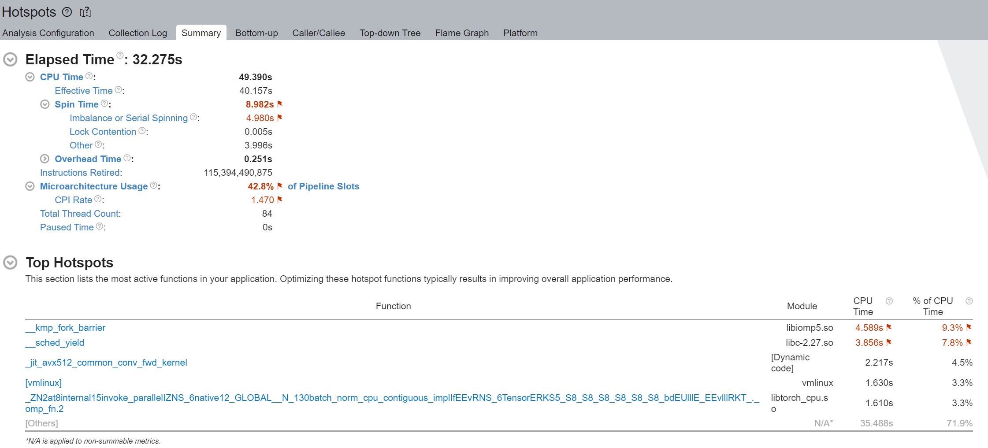Image resolution: width=988 pixels, height=448 pixels.
Task: Open the Flame Graph tab
Action: pos(461,33)
